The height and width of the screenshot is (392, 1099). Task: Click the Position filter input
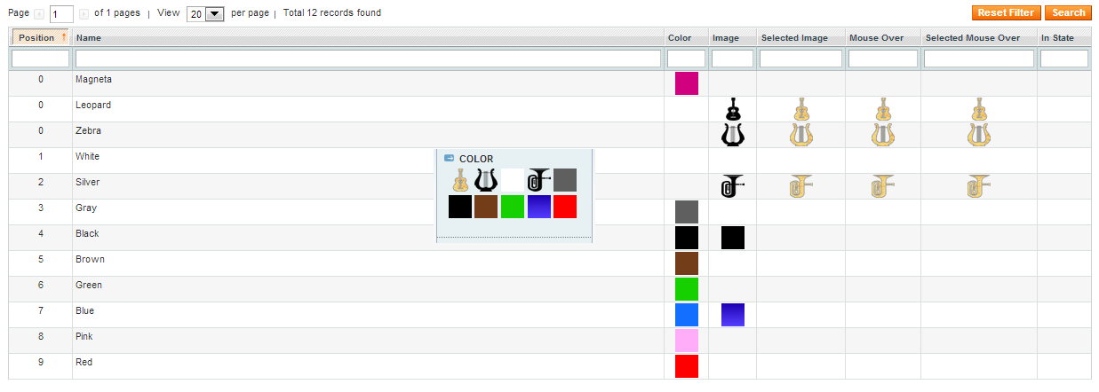pos(41,59)
